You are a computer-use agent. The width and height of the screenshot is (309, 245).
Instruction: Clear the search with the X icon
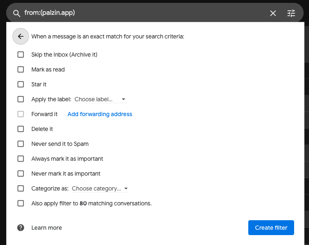coord(273,13)
